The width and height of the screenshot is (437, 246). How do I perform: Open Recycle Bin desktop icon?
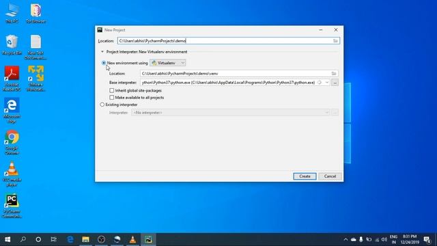click(12, 45)
